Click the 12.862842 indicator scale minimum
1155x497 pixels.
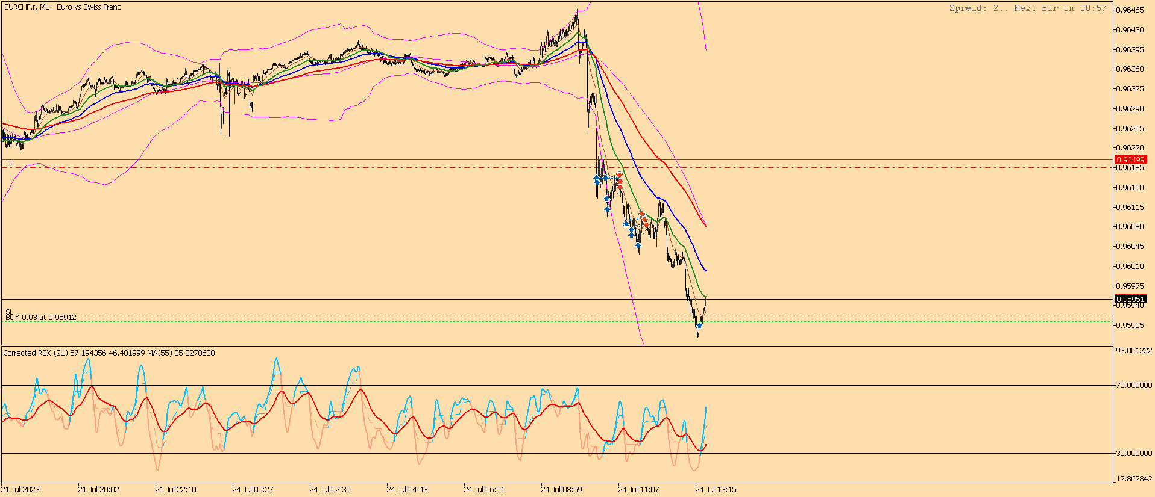pos(1134,479)
